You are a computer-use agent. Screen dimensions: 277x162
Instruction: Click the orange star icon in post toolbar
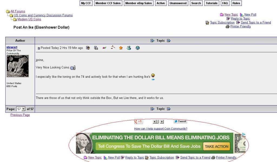coord(121,48)
